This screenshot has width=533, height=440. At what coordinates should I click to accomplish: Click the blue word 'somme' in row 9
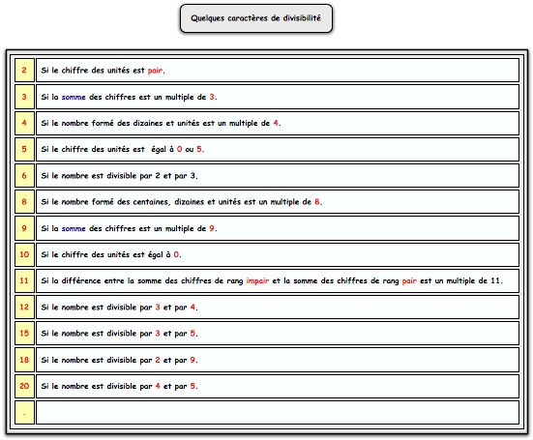tap(74, 228)
